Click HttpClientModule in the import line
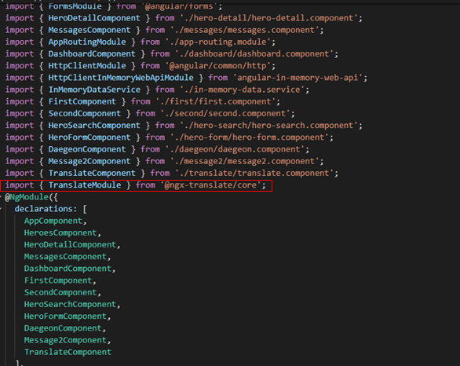 pos(87,66)
